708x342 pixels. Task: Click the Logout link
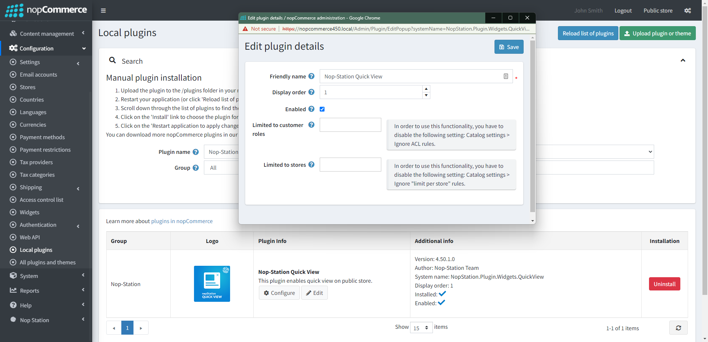point(623,11)
